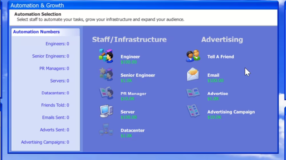Image resolution: width=286 pixels, height=160 pixels.
Task: Select the Advertising Campaign leaflet icon
Action: (x=193, y=111)
